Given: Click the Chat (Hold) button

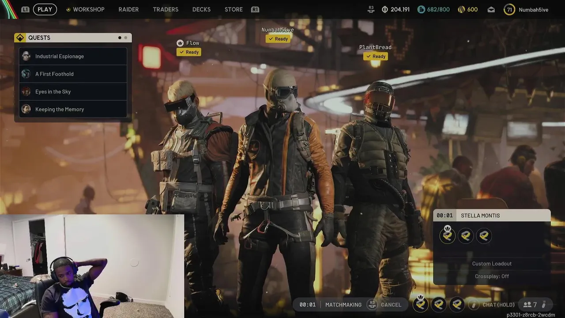Looking at the screenshot, I should point(498,305).
